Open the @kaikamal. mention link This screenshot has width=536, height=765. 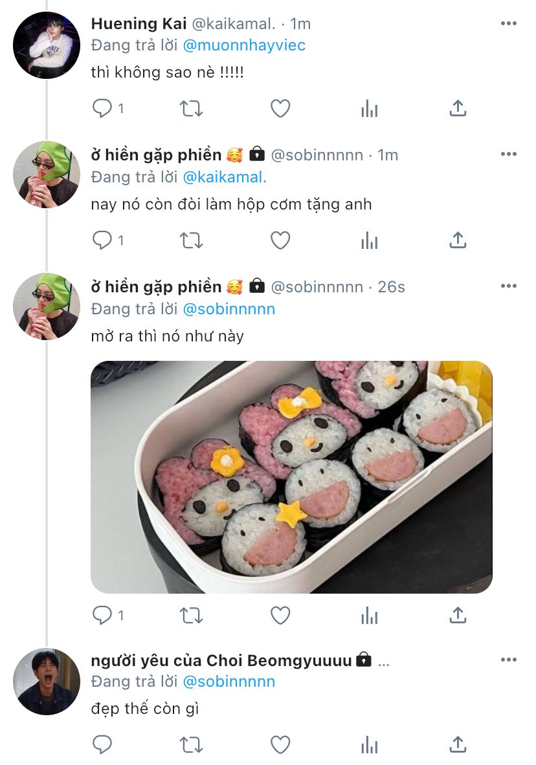click(225, 177)
